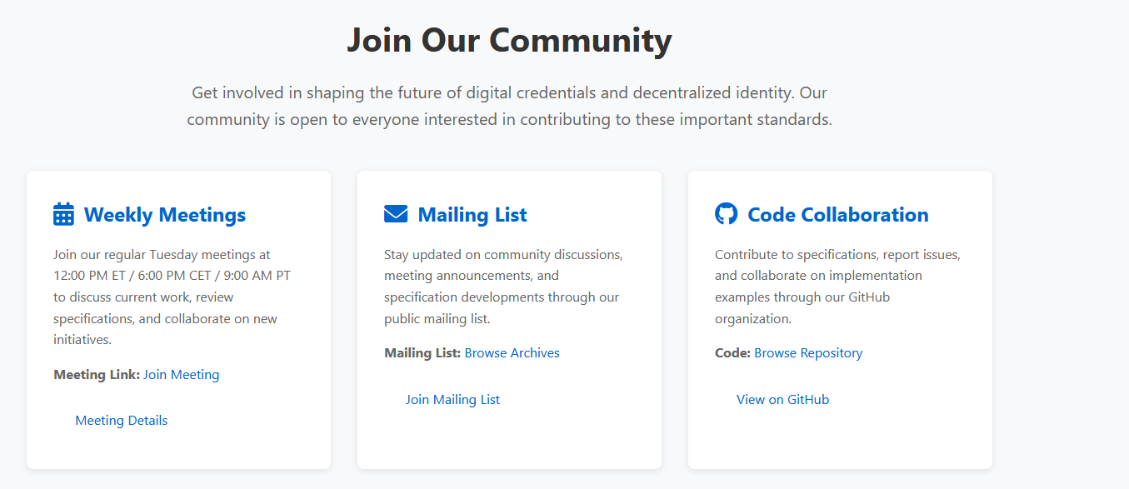1129x489 pixels.
Task: Click the GitHub logo icon
Action: click(726, 214)
